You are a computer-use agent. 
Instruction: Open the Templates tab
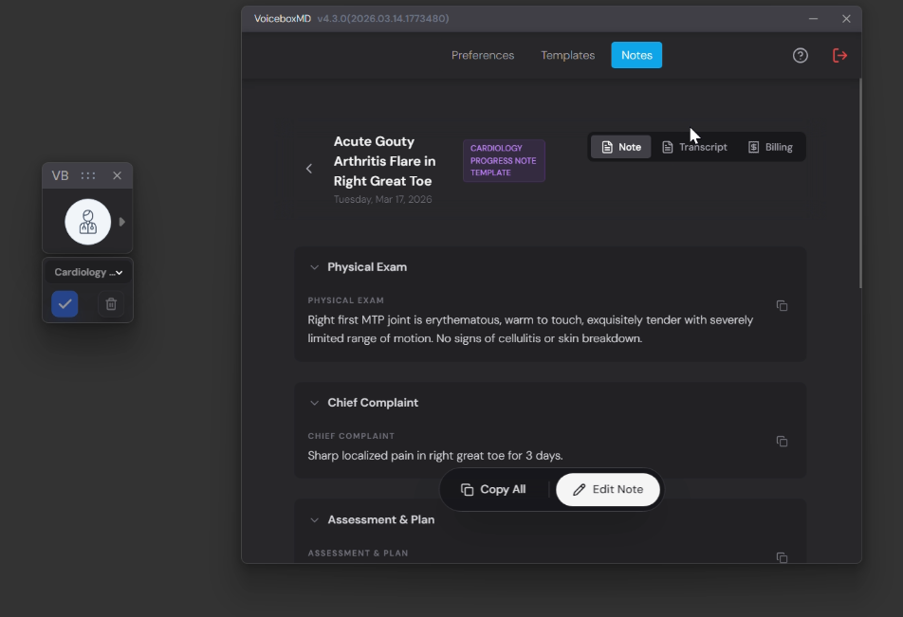click(x=567, y=55)
